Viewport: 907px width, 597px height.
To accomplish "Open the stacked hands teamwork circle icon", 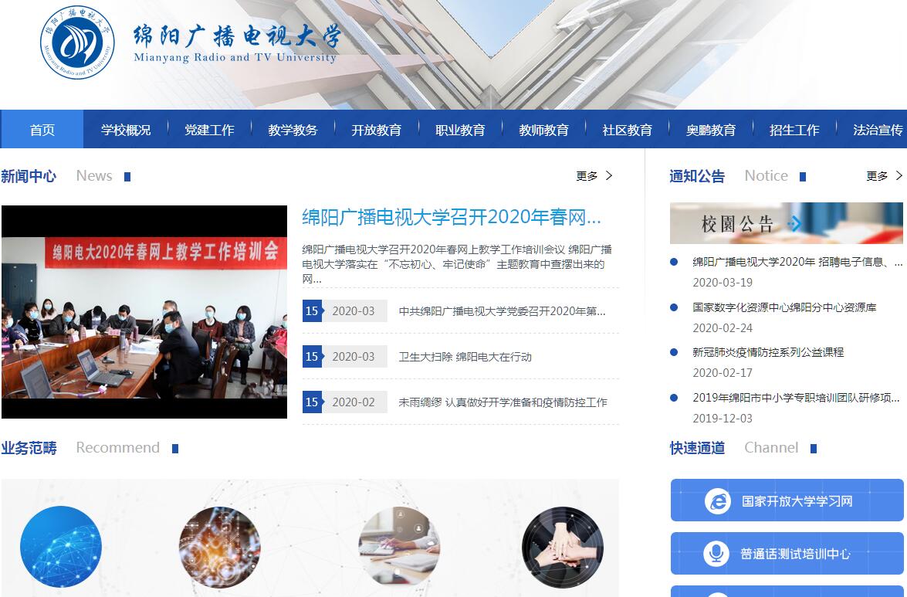I will point(562,547).
